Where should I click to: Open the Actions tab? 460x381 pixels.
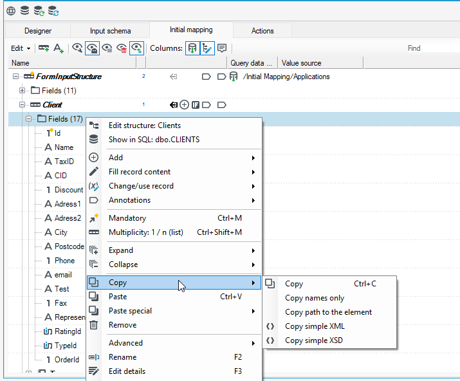pyautogui.click(x=262, y=30)
